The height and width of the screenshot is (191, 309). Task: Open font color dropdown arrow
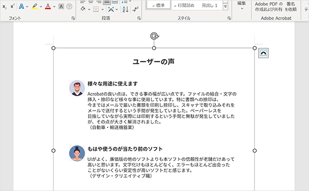click(x=54, y=7)
